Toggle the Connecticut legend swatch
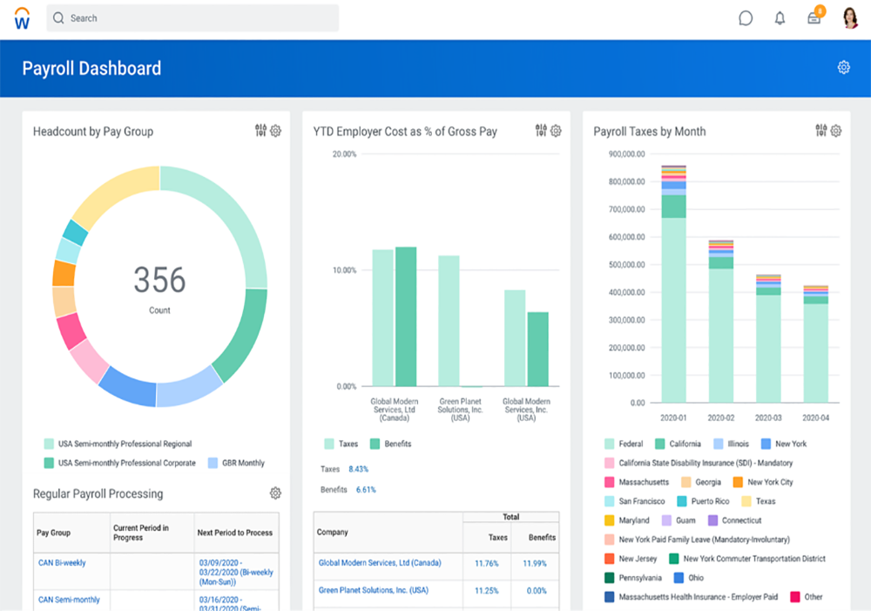 pos(712,520)
